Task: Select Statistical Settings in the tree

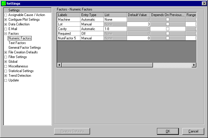Action: [x=21, y=71]
